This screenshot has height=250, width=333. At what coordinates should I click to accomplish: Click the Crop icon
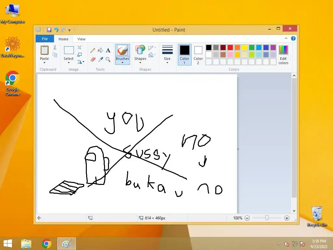click(79, 48)
